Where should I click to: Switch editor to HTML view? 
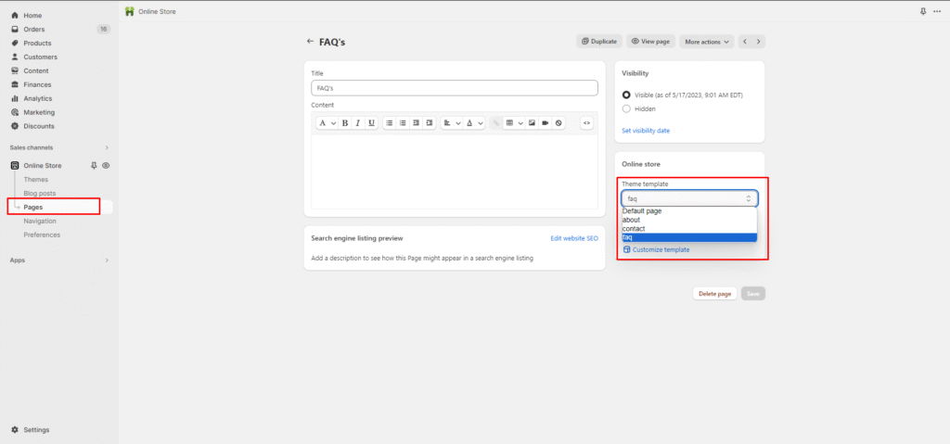586,122
